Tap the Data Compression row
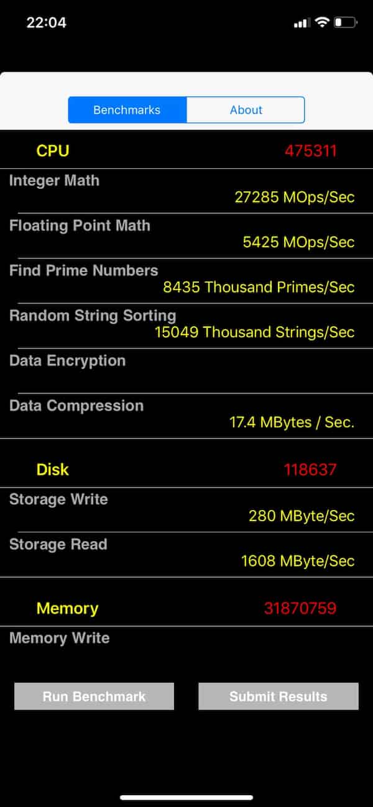 point(186,414)
